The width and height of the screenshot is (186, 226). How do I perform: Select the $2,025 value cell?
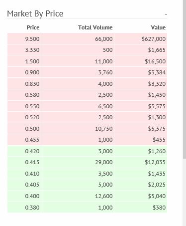tap(141, 185)
